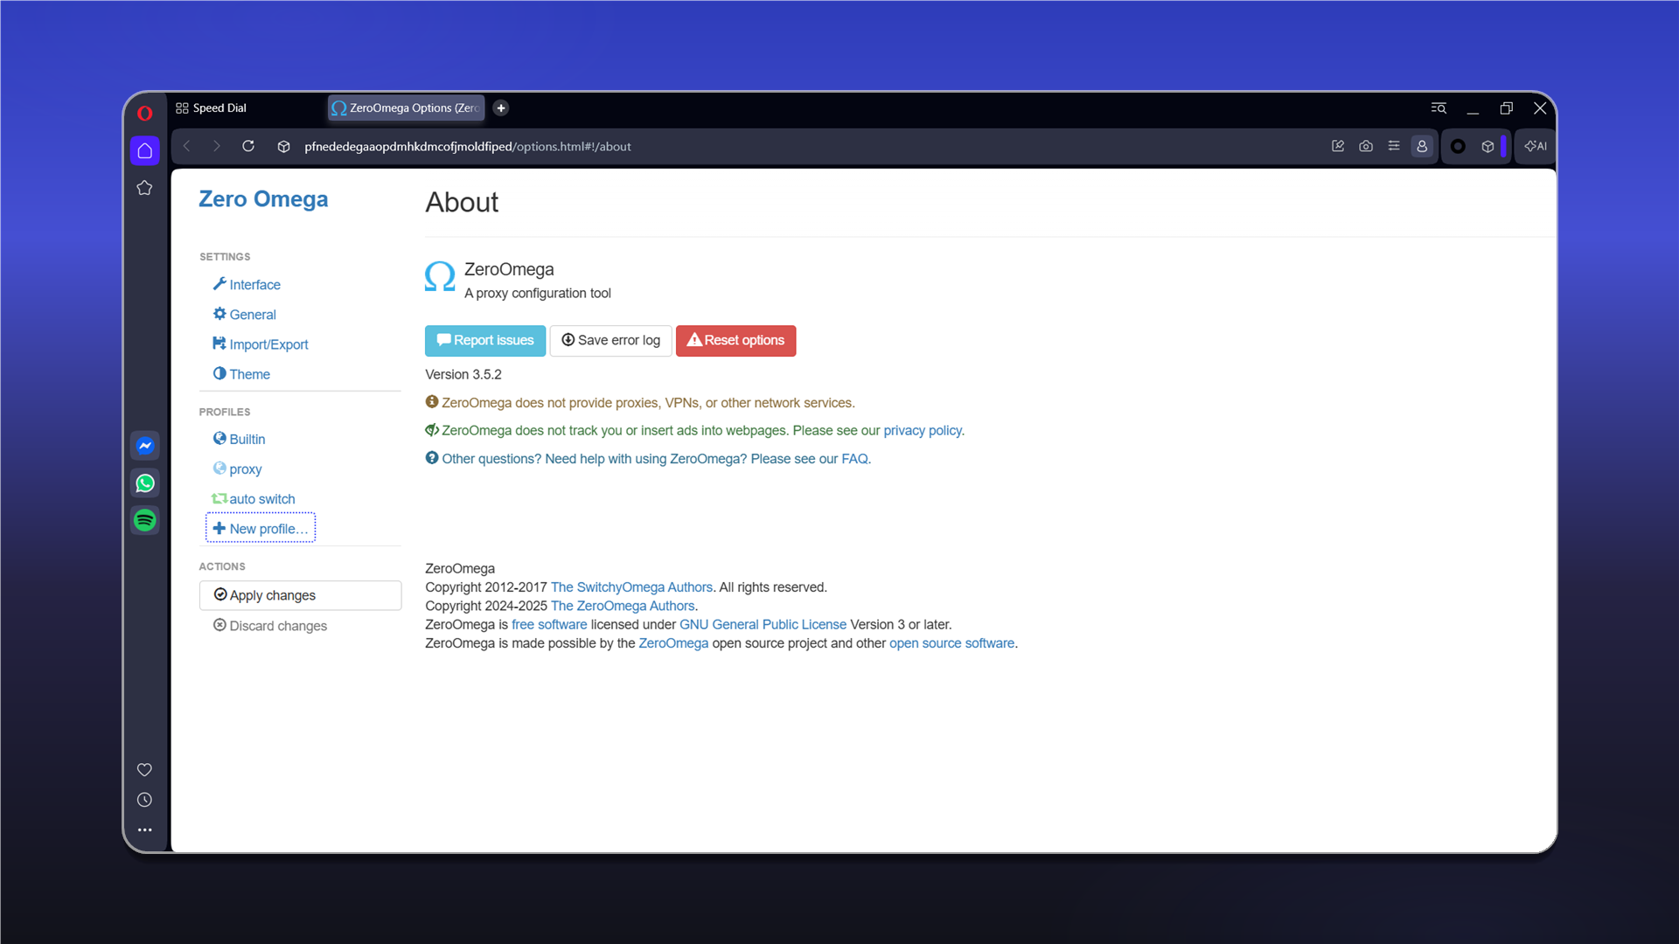Open snapshot camera tool
This screenshot has height=944, width=1679.
[1366, 146]
